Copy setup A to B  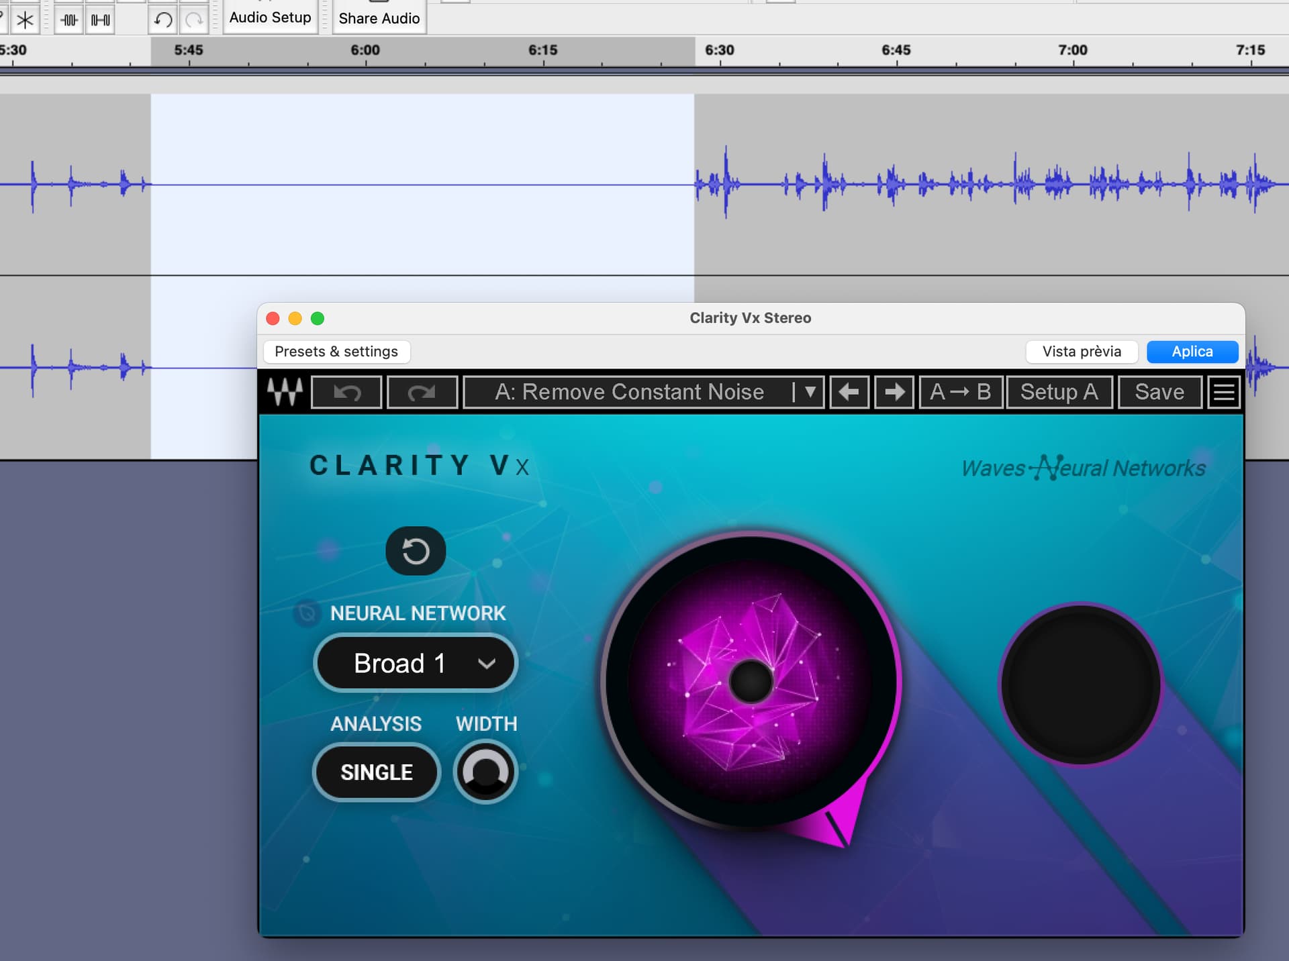tap(961, 392)
